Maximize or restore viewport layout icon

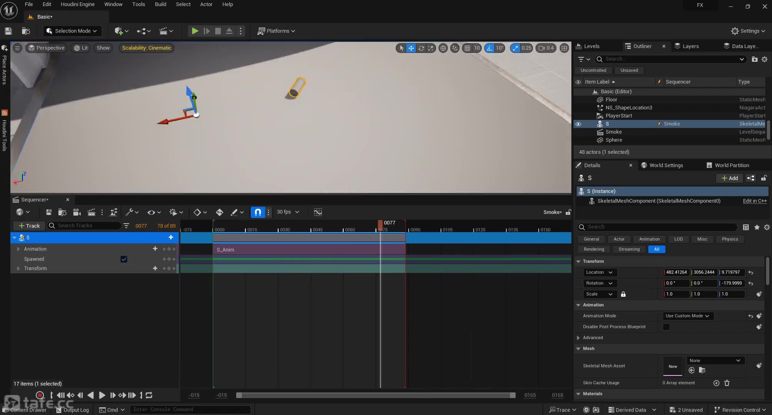click(x=564, y=48)
